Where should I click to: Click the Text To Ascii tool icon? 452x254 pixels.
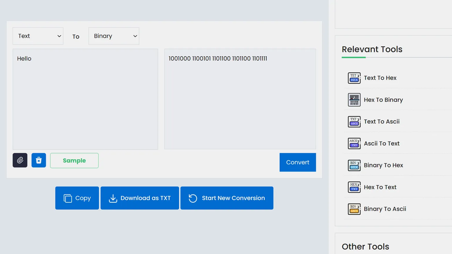pyautogui.click(x=354, y=122)
